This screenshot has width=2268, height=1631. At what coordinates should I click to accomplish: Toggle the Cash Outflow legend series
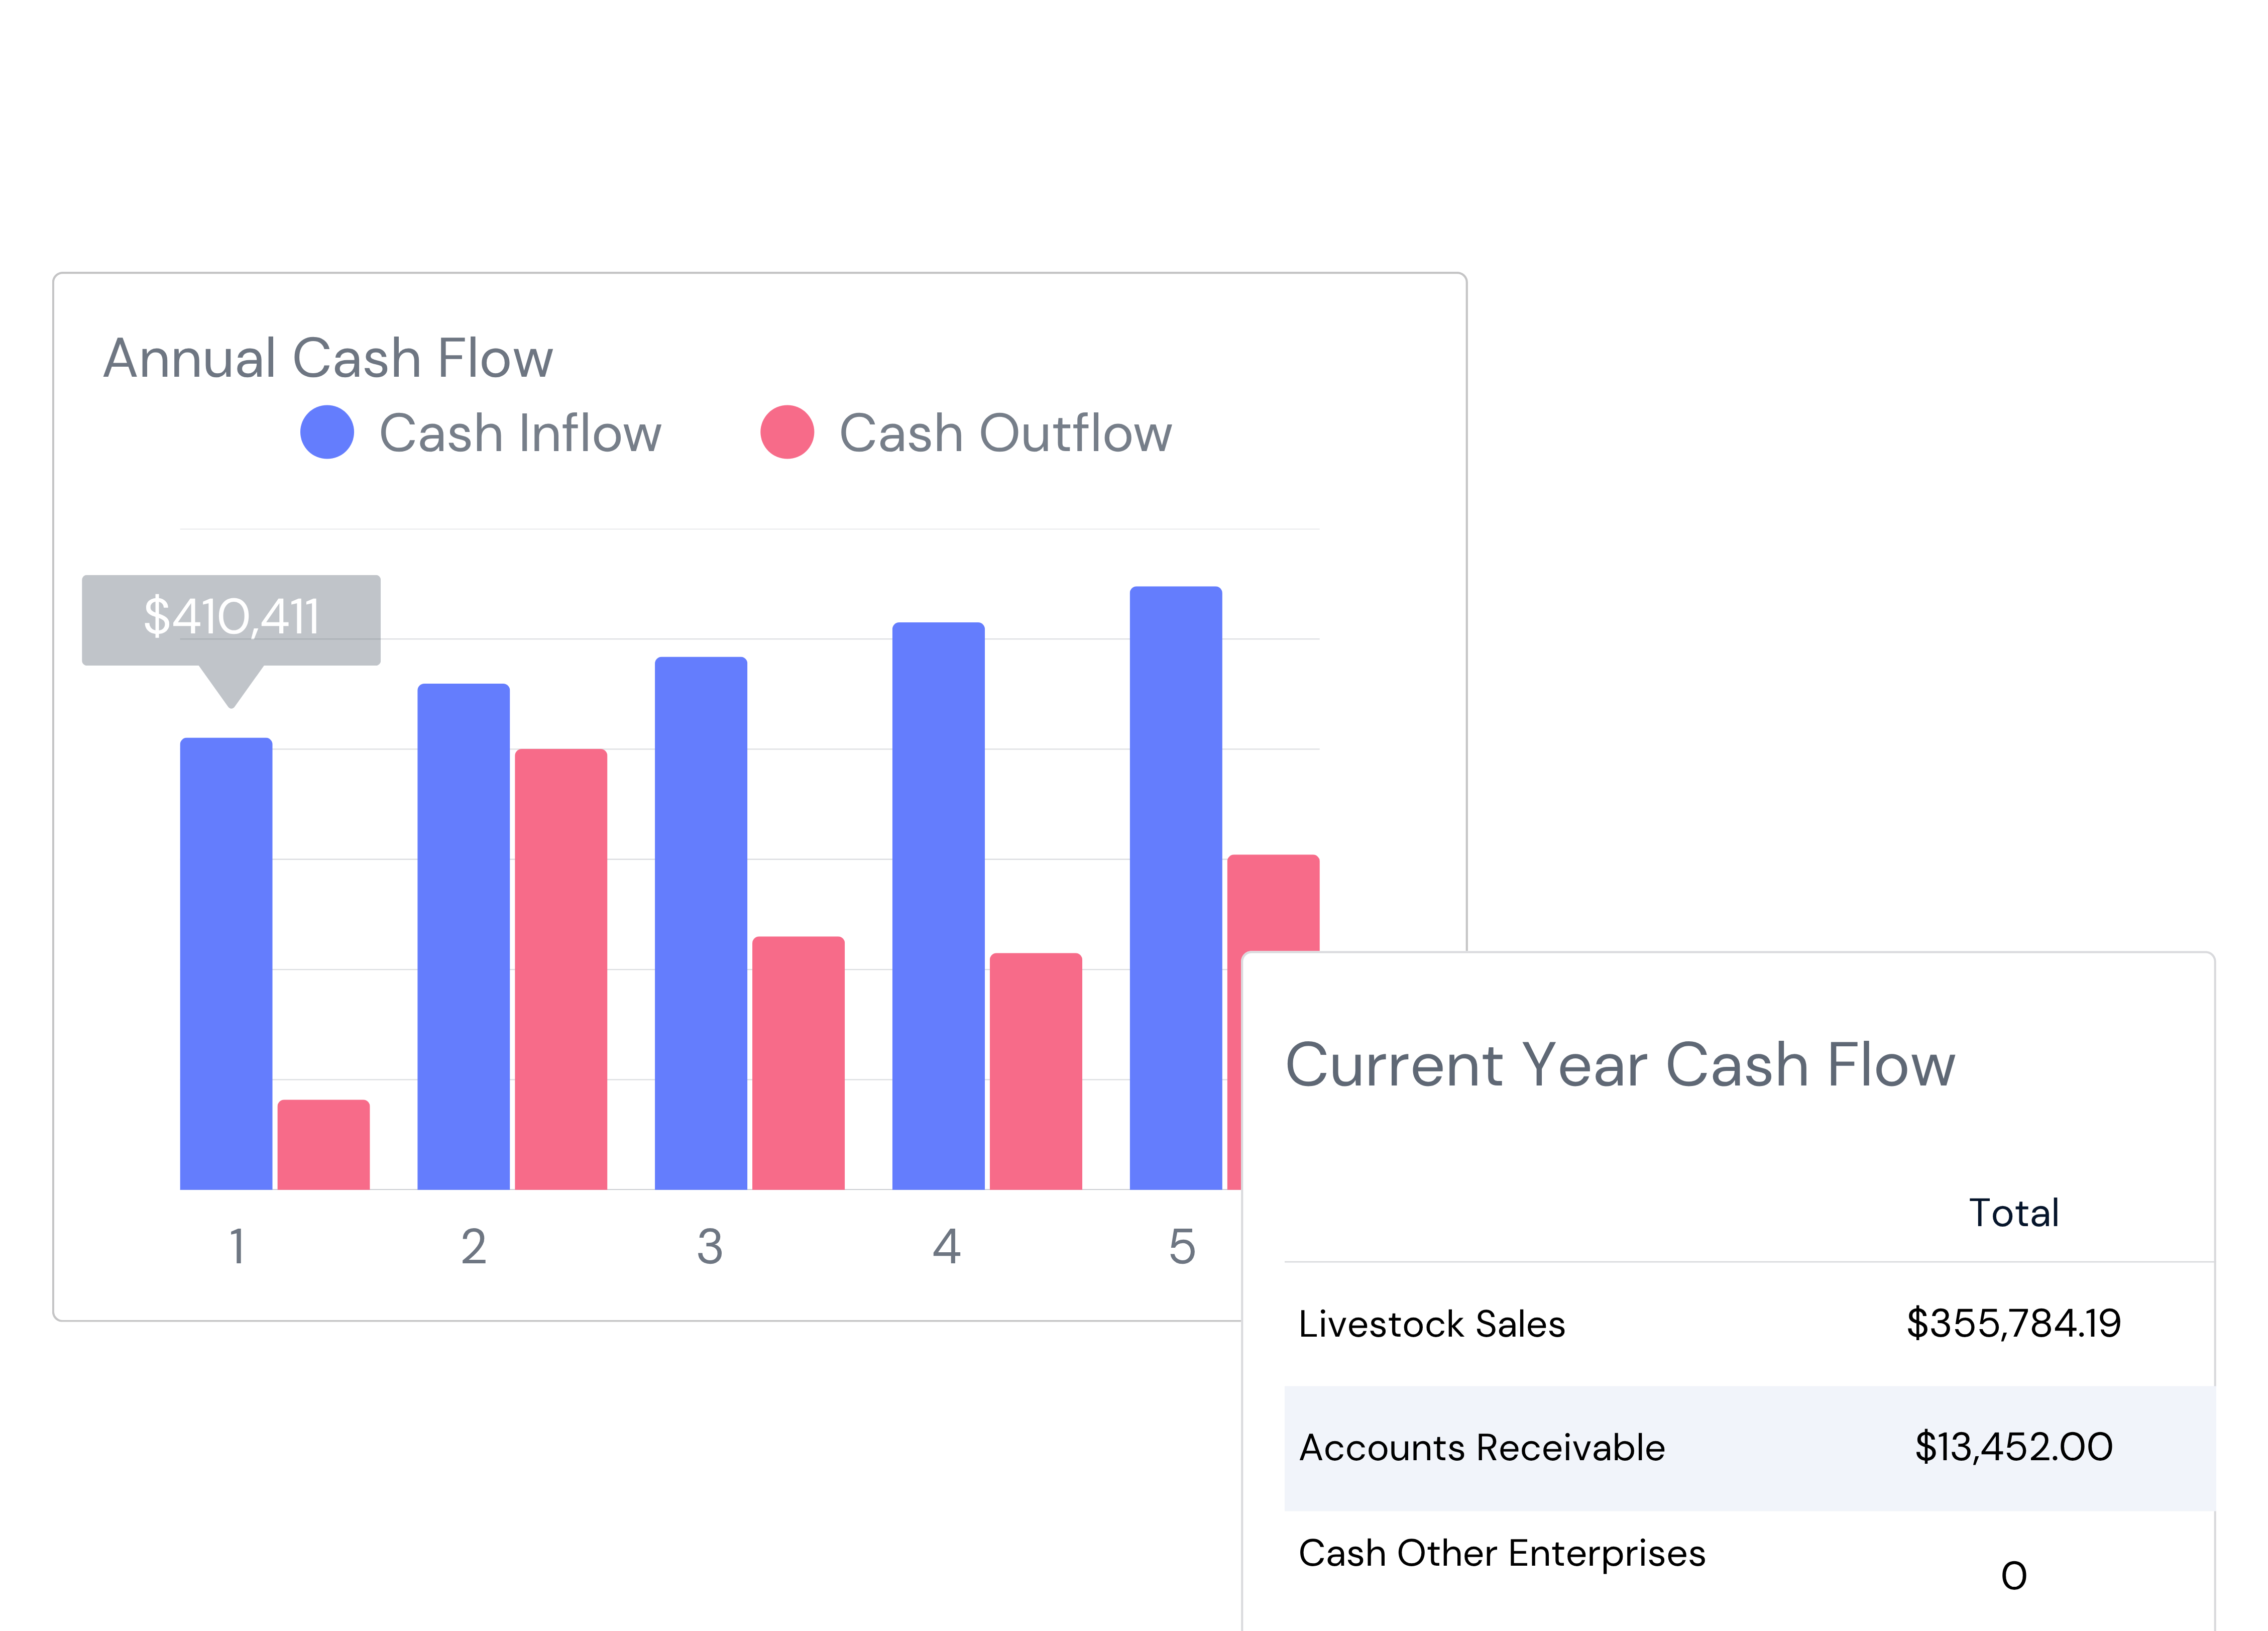click(966, 433)
